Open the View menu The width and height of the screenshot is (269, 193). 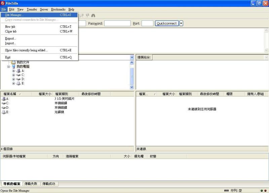(x=20, y=9)
